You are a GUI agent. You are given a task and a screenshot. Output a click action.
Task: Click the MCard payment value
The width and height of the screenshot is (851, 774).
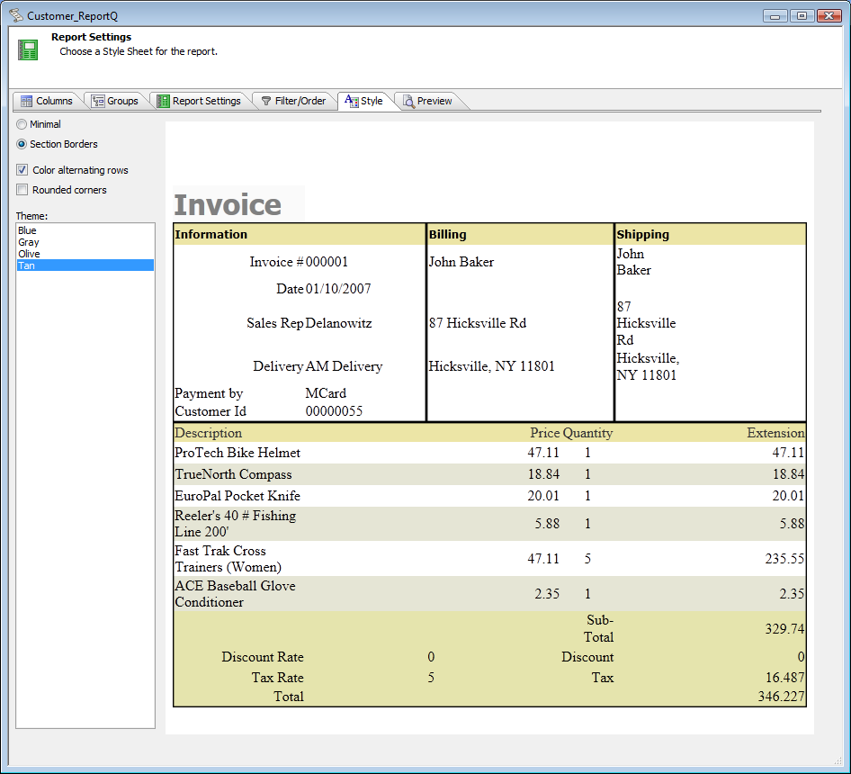[x=326, y=393]
